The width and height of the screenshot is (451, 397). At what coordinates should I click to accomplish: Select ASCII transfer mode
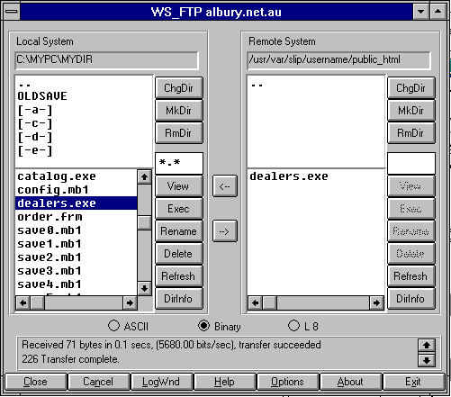point(128,326)
